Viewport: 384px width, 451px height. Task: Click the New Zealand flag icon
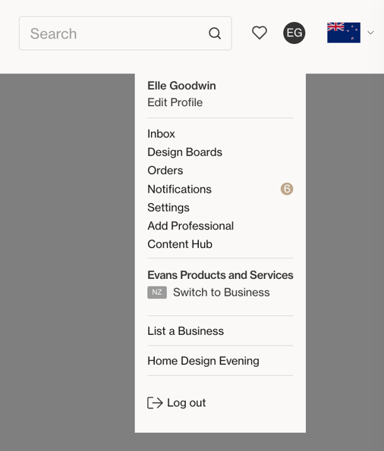pos(344,33)
